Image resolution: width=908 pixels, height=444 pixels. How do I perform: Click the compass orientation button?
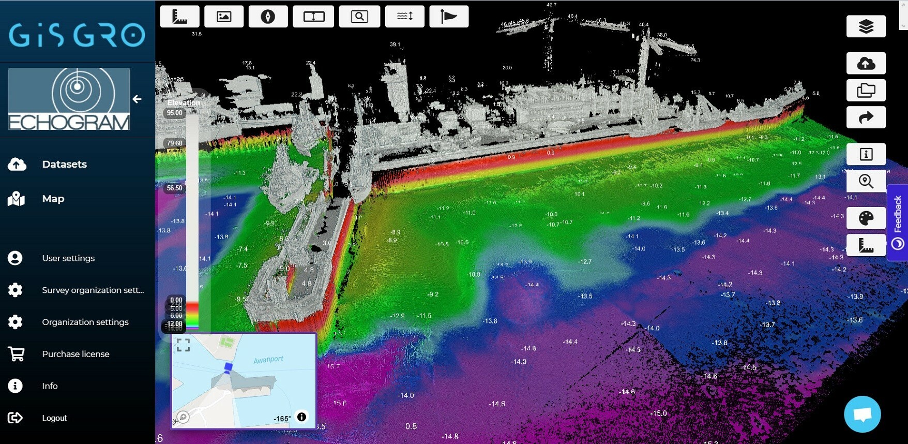point(268,17)
